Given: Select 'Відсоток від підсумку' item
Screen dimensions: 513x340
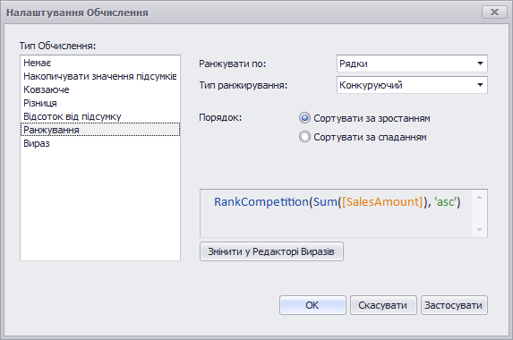Looking at the screenshot, I should coord(100,116).
